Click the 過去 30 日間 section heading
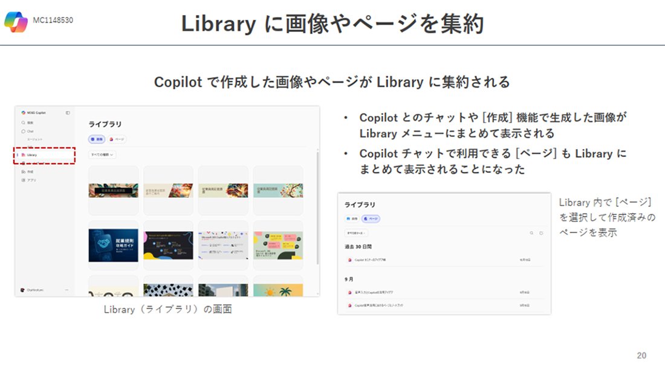 click(x=358, y=246)
